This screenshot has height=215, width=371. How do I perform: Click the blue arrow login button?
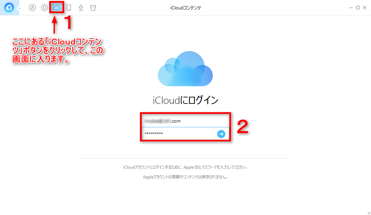tap(221, 134)
